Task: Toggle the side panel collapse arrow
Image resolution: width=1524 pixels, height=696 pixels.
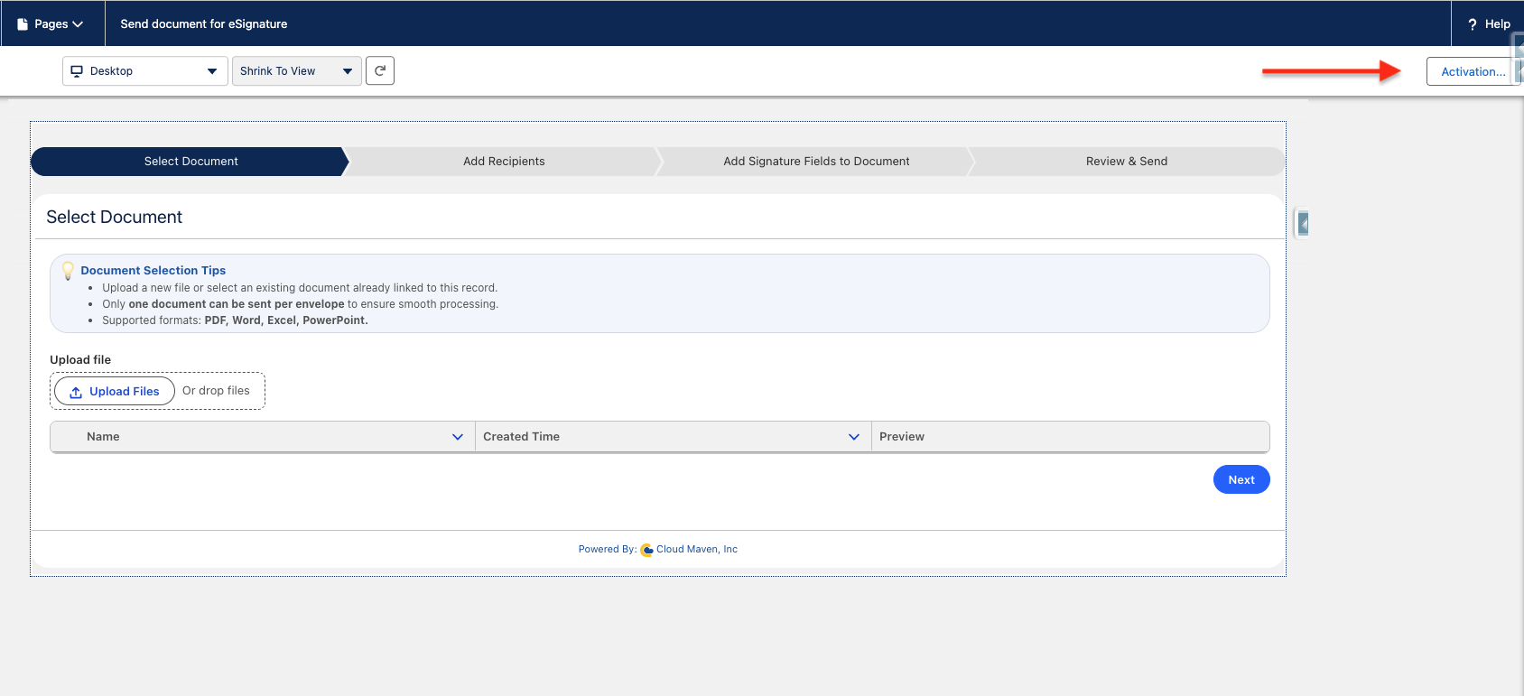Action: [1303, 223]
